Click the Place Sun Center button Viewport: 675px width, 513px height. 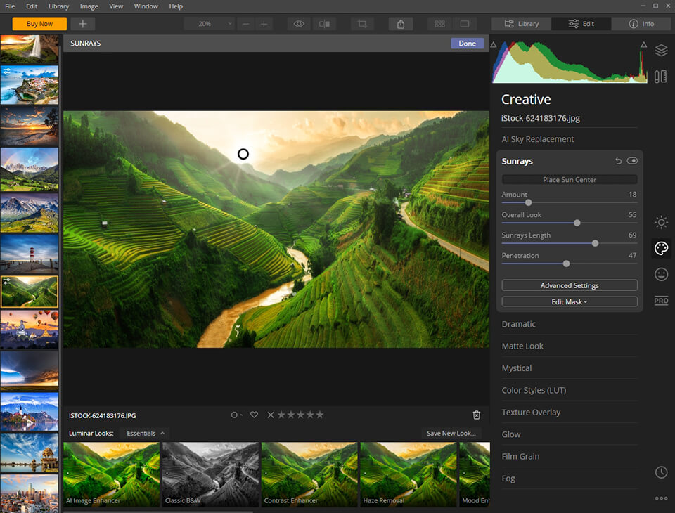pyautogui.click(x=569, y=179)
